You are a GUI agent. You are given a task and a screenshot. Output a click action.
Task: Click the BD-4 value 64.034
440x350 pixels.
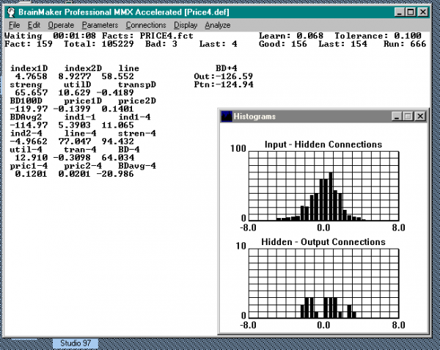click(x=118, y=158)
